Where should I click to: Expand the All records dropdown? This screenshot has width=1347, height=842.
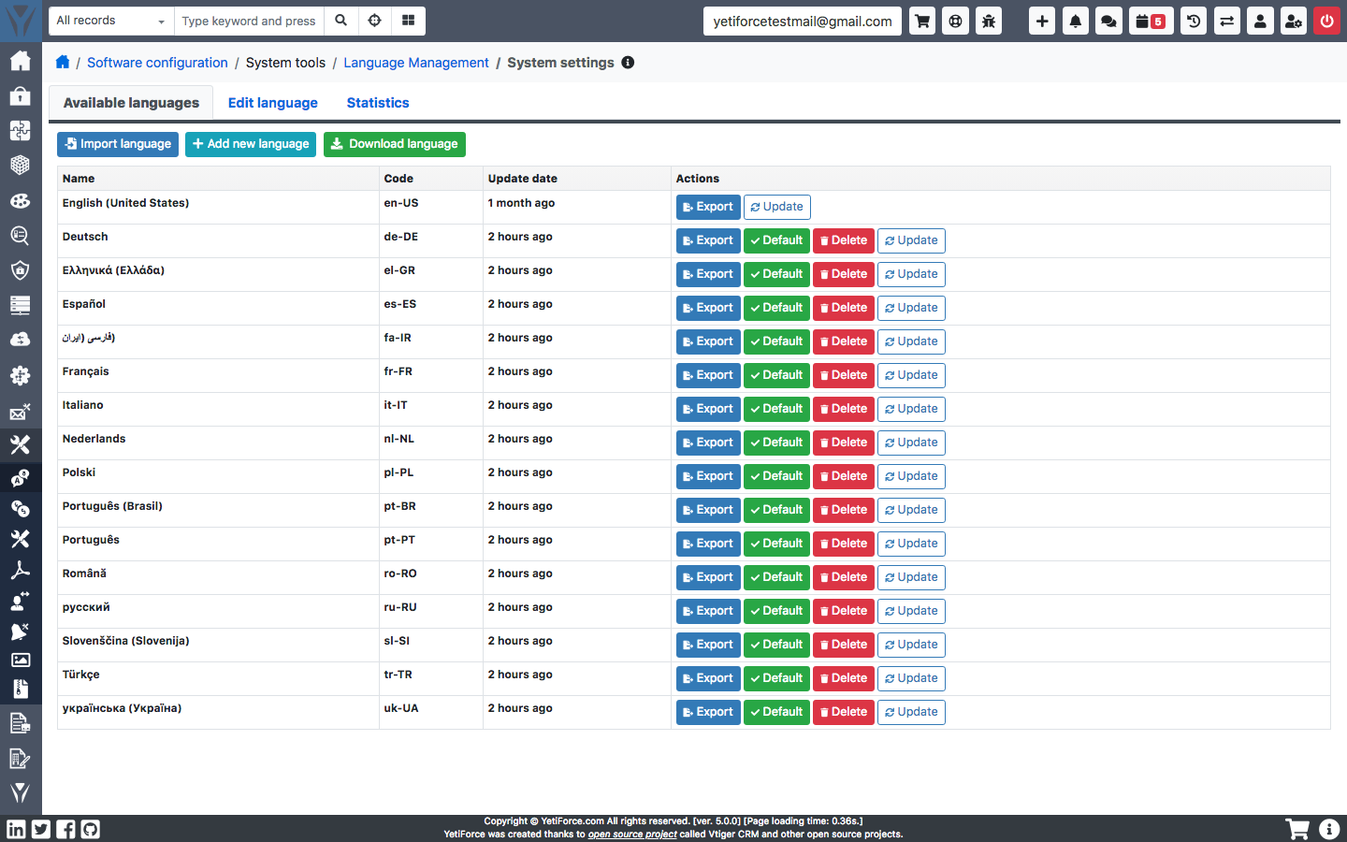[x=111, y=21]
